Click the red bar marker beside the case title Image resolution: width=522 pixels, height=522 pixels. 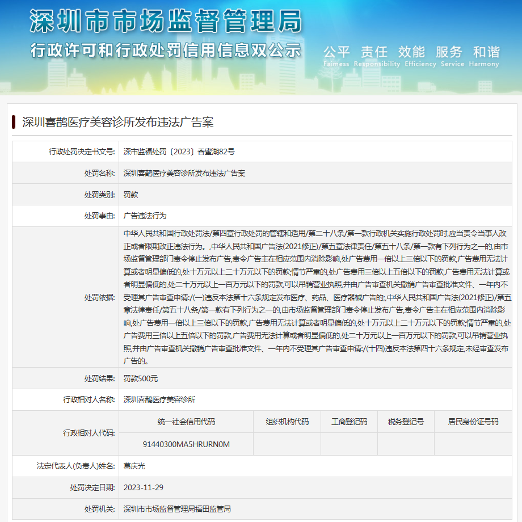pyautogui.click(x=14, y=122)
